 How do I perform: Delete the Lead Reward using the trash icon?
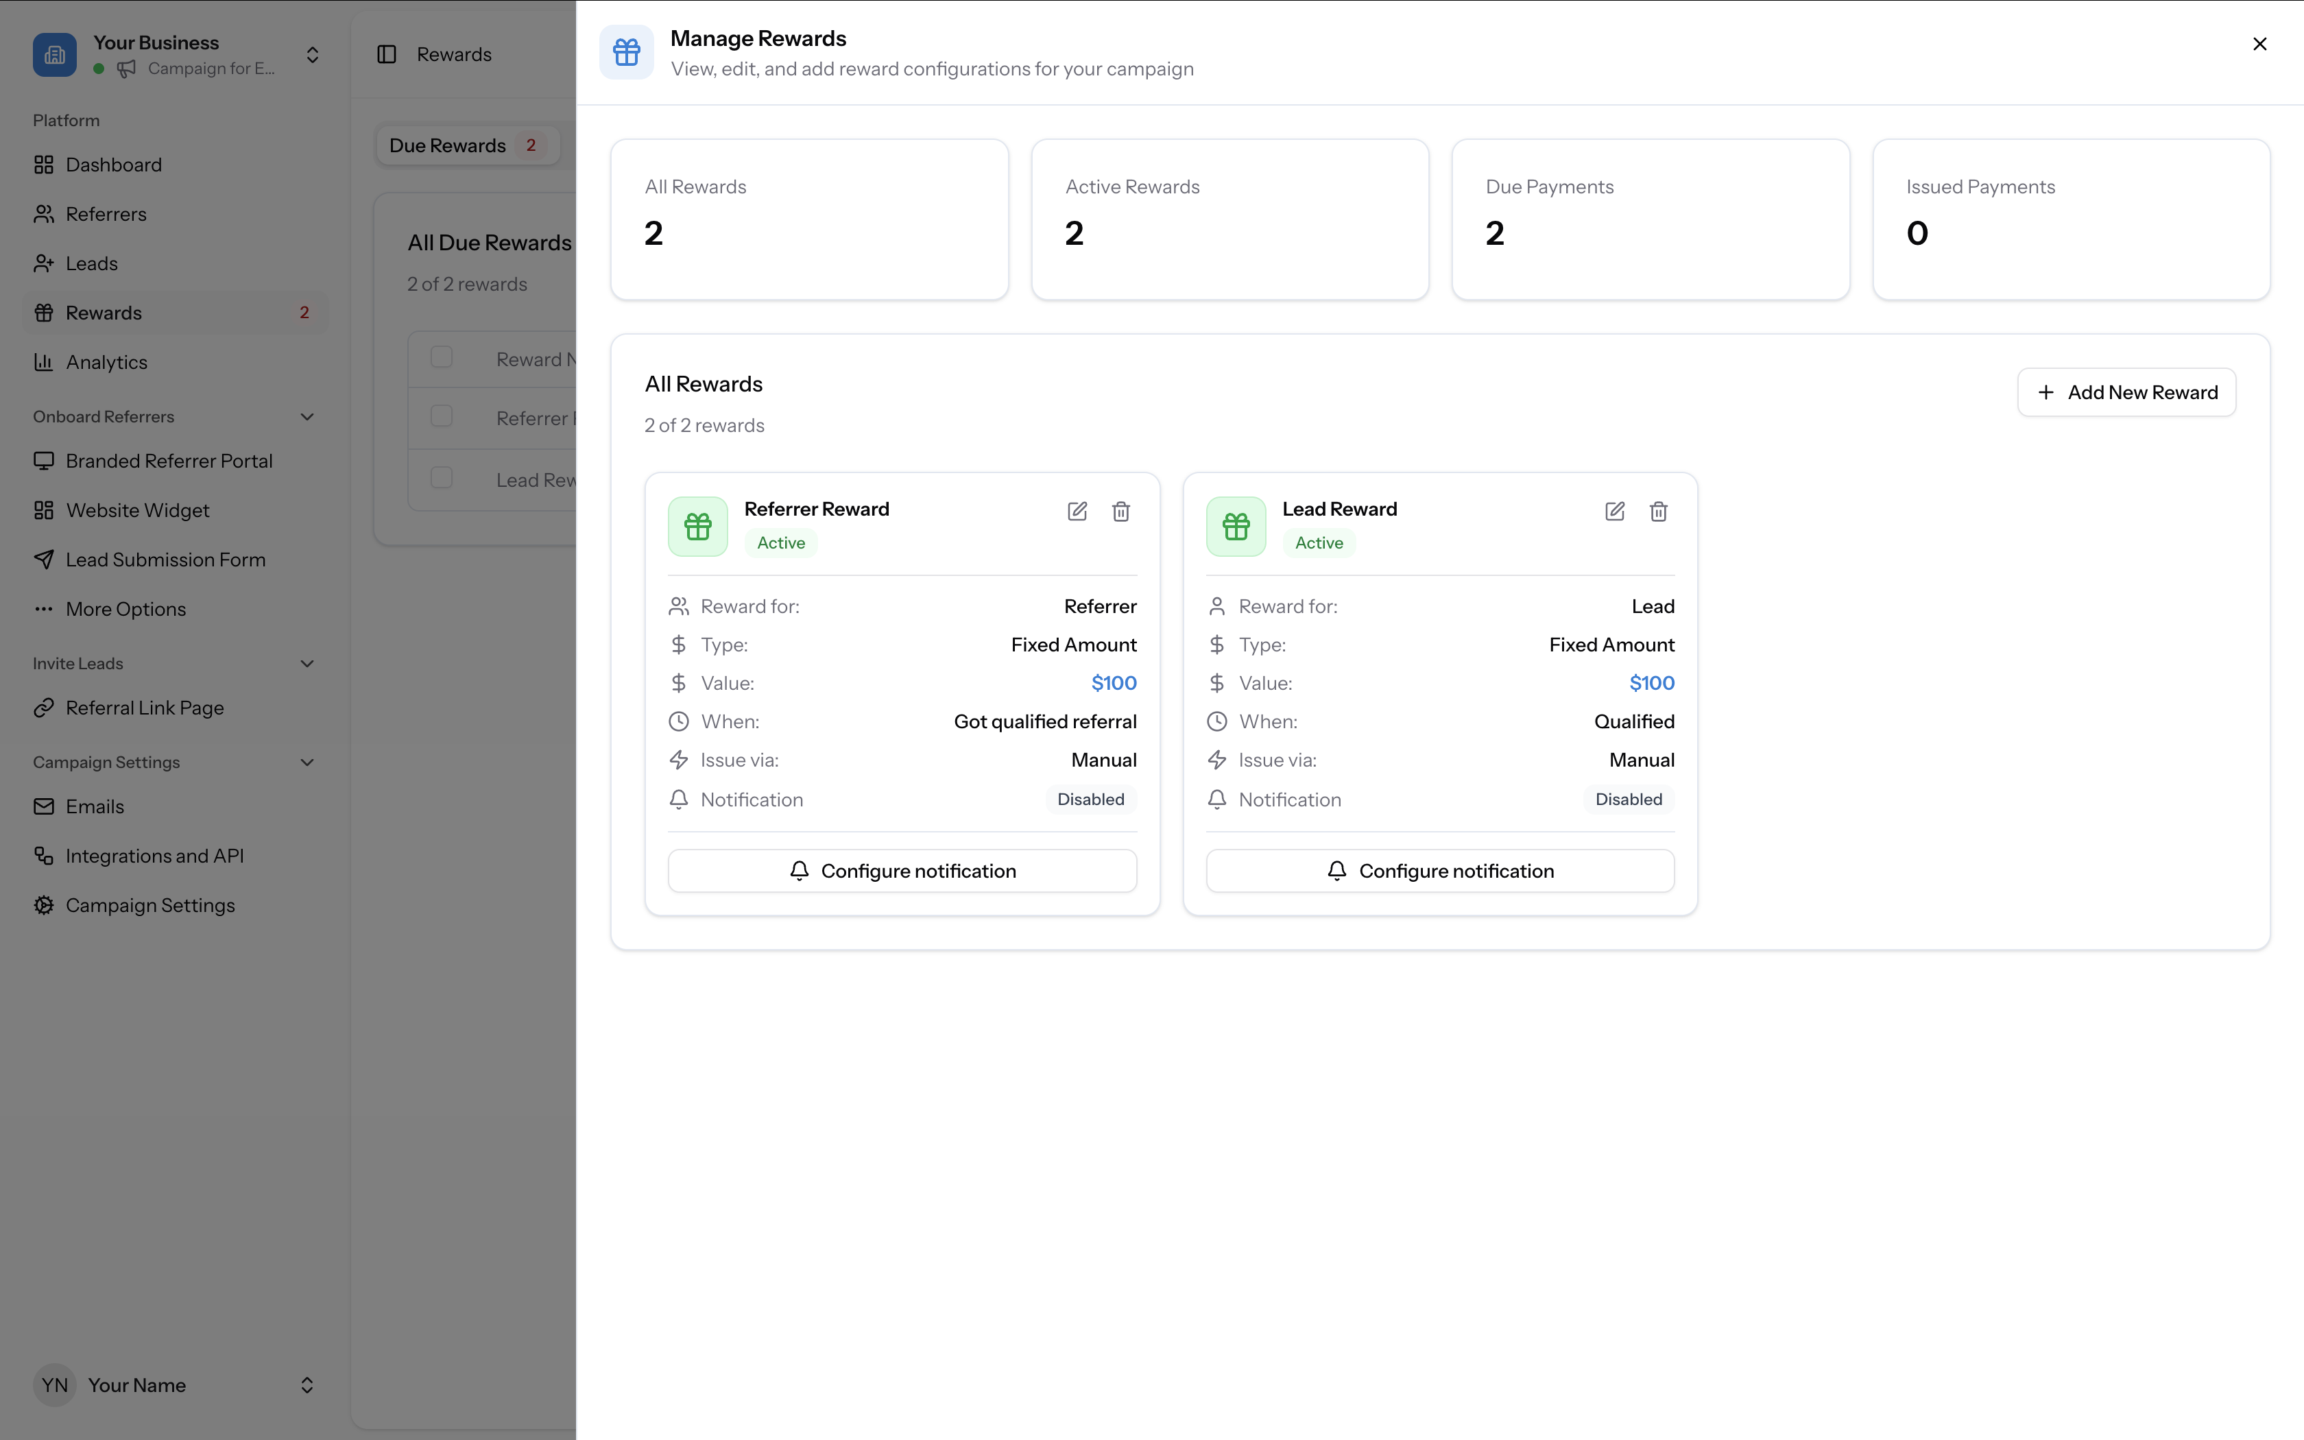(1657, 512)
